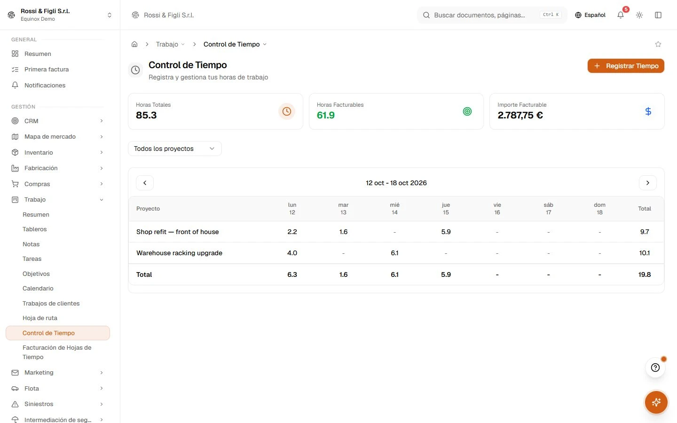
Task: Expand the Inventario menu
Action: (x=58, y=152)
